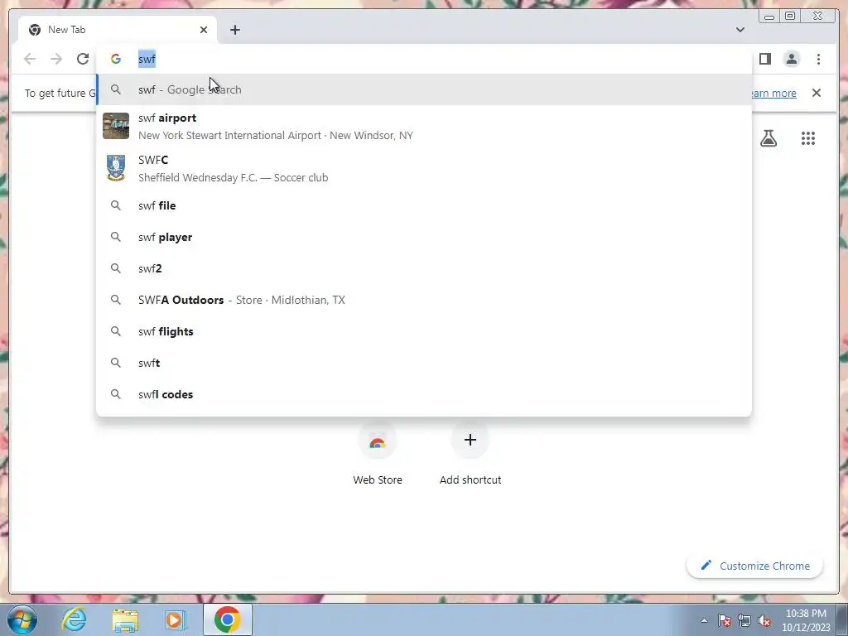Choose 'swf airport' suggestion
This screenshot has width=848, height=636.
424,126
